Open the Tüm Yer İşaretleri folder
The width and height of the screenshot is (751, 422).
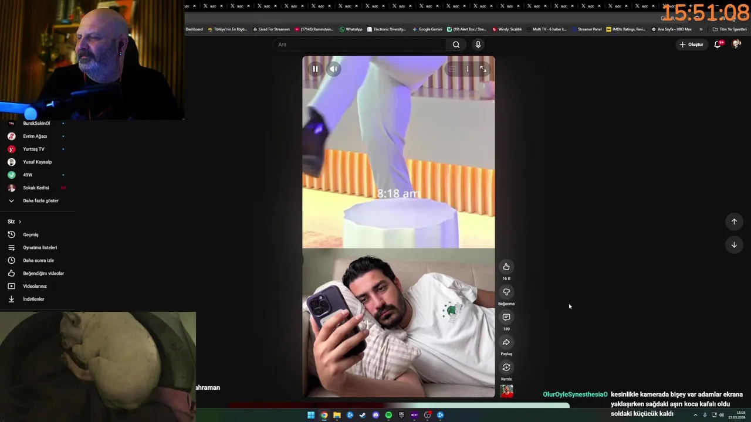pyautogui.click(x=729, y=29)
